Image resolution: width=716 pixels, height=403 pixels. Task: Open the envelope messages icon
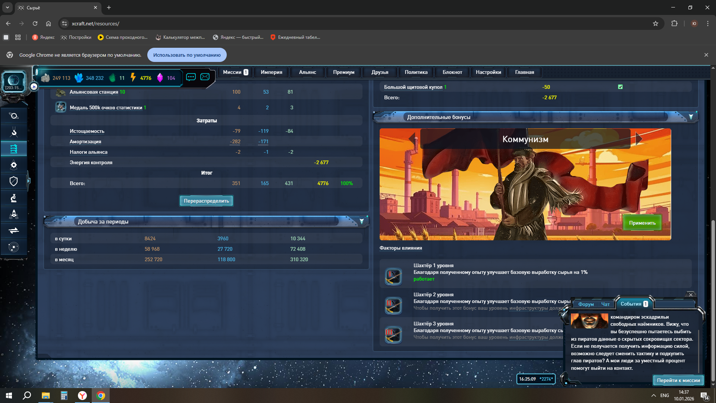(x=205, y=77)
